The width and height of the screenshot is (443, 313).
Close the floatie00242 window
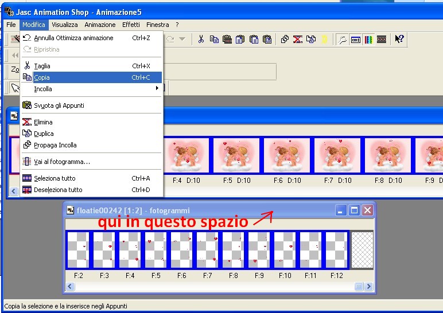pos(368,210)
